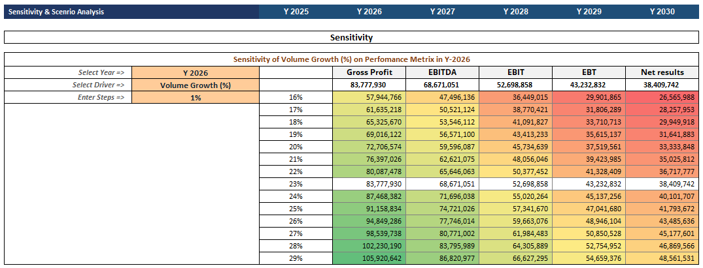Select the EBT column header
Image resolution: width=703 pixels, height=268 pixels.
pos(589,72)
